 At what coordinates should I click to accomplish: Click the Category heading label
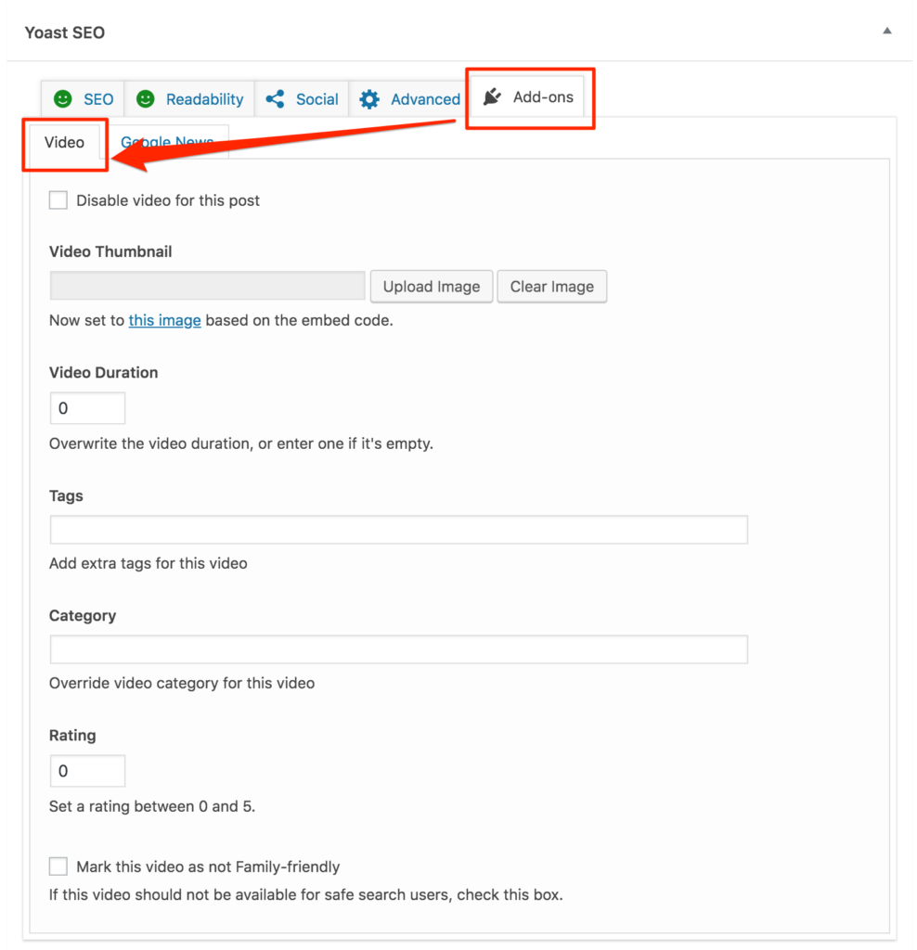tap(83, 616)
